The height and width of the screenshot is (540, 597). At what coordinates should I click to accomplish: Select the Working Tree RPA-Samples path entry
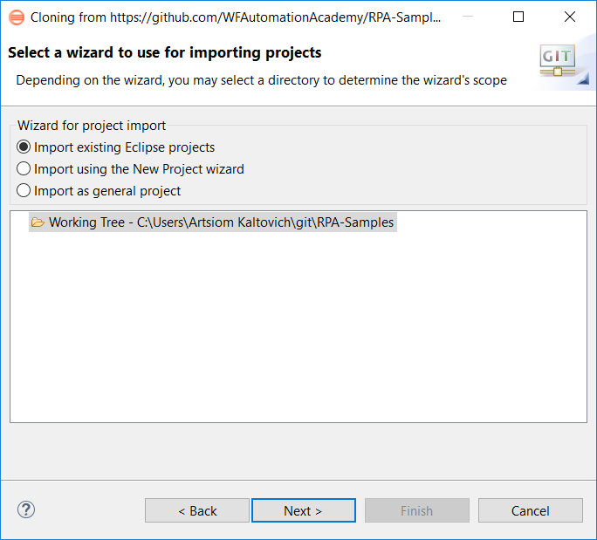[213, 222]
